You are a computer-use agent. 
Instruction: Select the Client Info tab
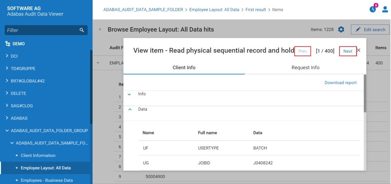coord(184,68)
